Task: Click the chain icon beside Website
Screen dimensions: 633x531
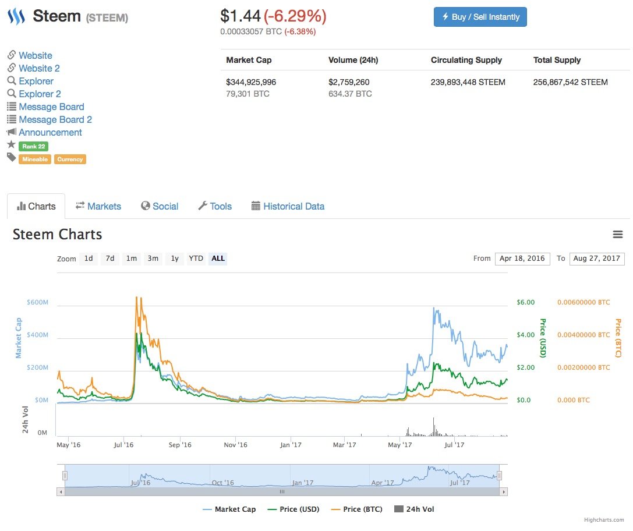Action: pyautogui.click(x=12, y=55)
